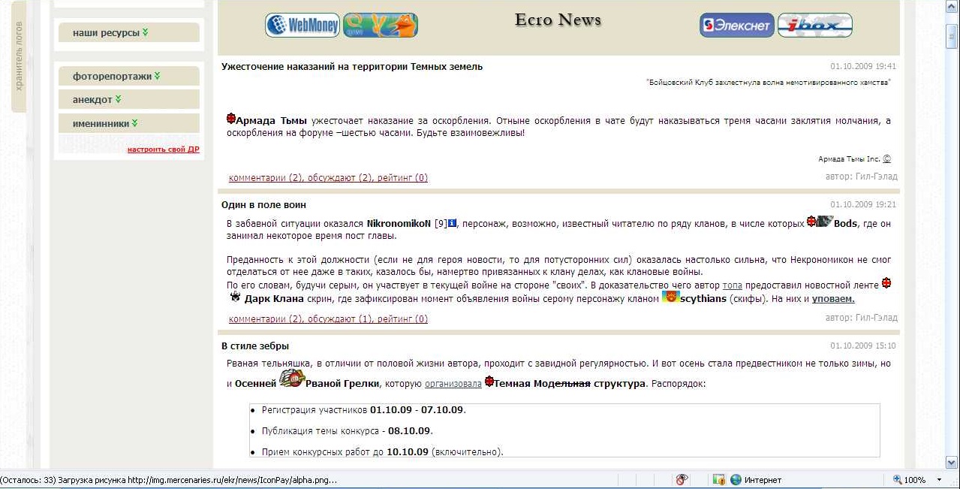The height and width of the screenshot is (489, 960).
Task: Click the scroll down arrow of the scrollbar
Action: pyautogui.click(x=952, y=462)
